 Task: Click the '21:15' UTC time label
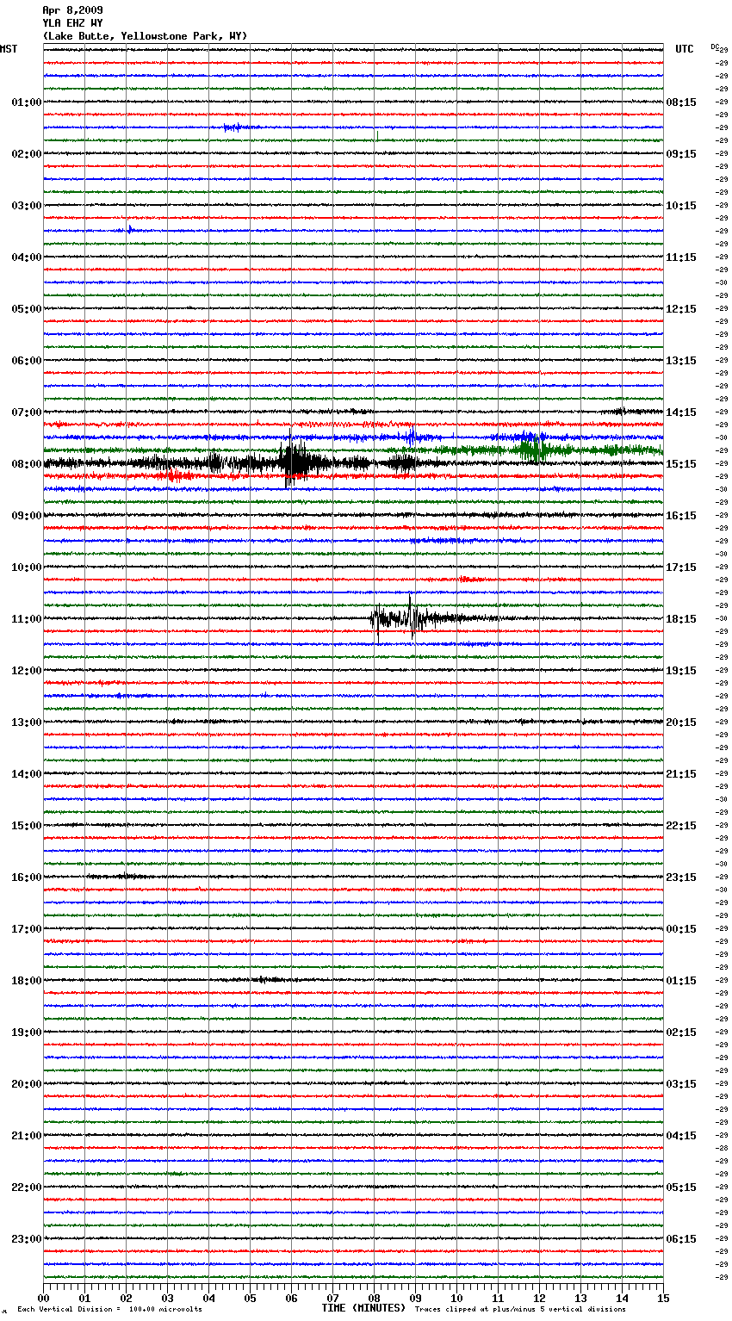click(x=681, y=774)
